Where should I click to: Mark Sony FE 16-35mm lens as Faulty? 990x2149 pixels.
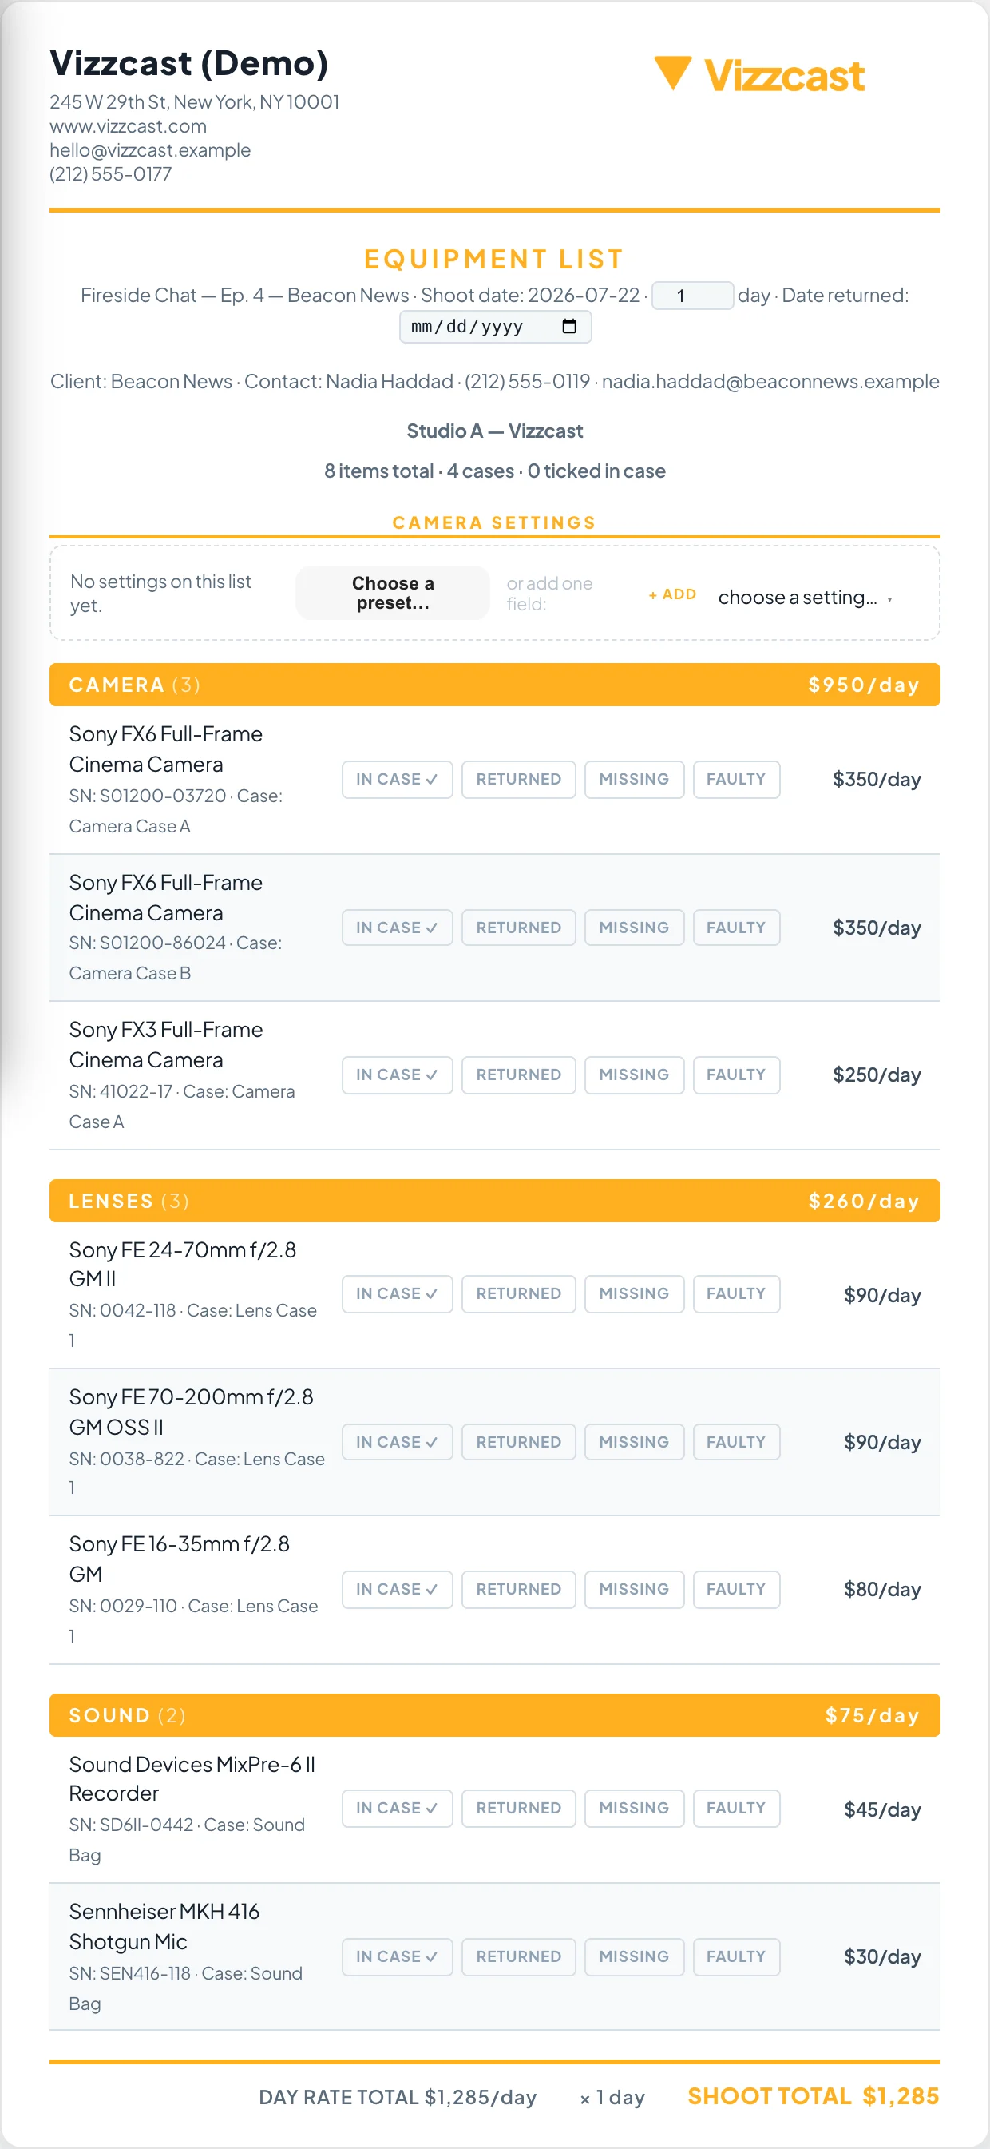tap(736, 1589)
